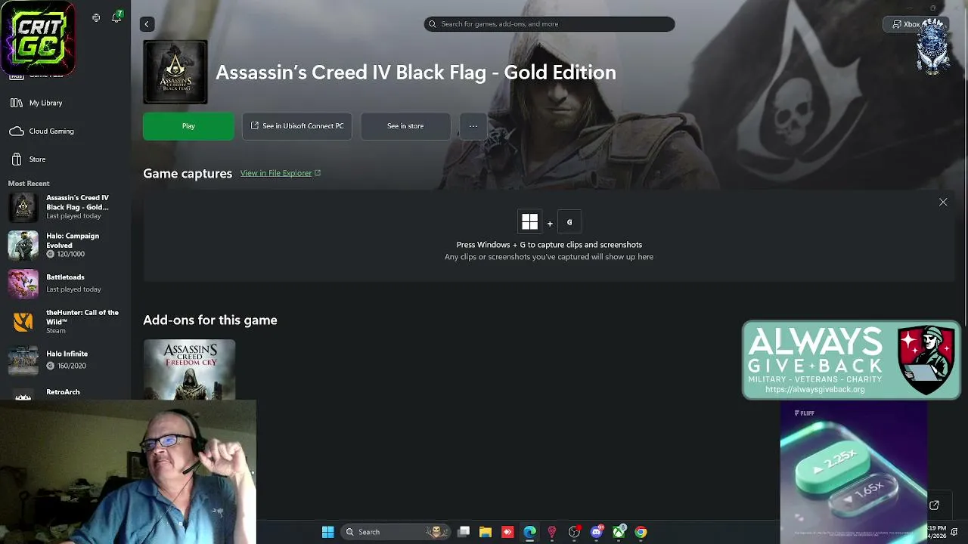Click the Assassin's Creed IV sidebar thumbnail

click(x=23, y=207)
